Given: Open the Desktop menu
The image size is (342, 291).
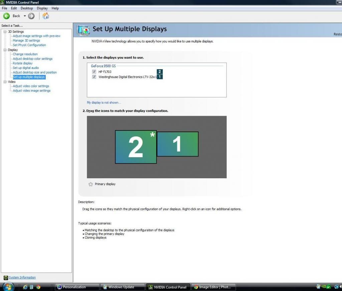Looking at the screenshot, I should tap(27, 8).
